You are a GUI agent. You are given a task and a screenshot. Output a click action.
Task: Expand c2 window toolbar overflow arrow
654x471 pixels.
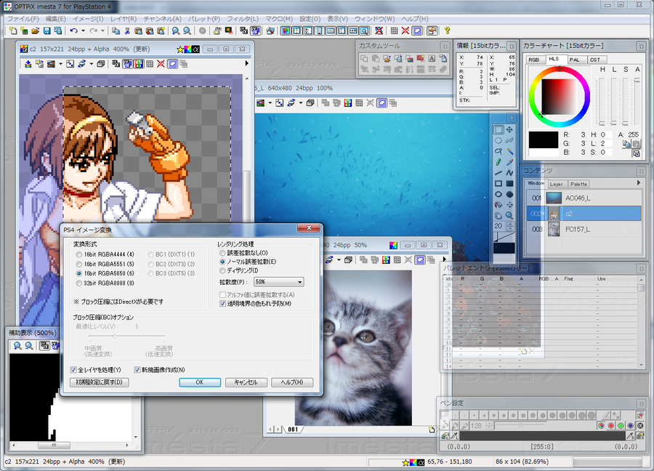point(246,63)
